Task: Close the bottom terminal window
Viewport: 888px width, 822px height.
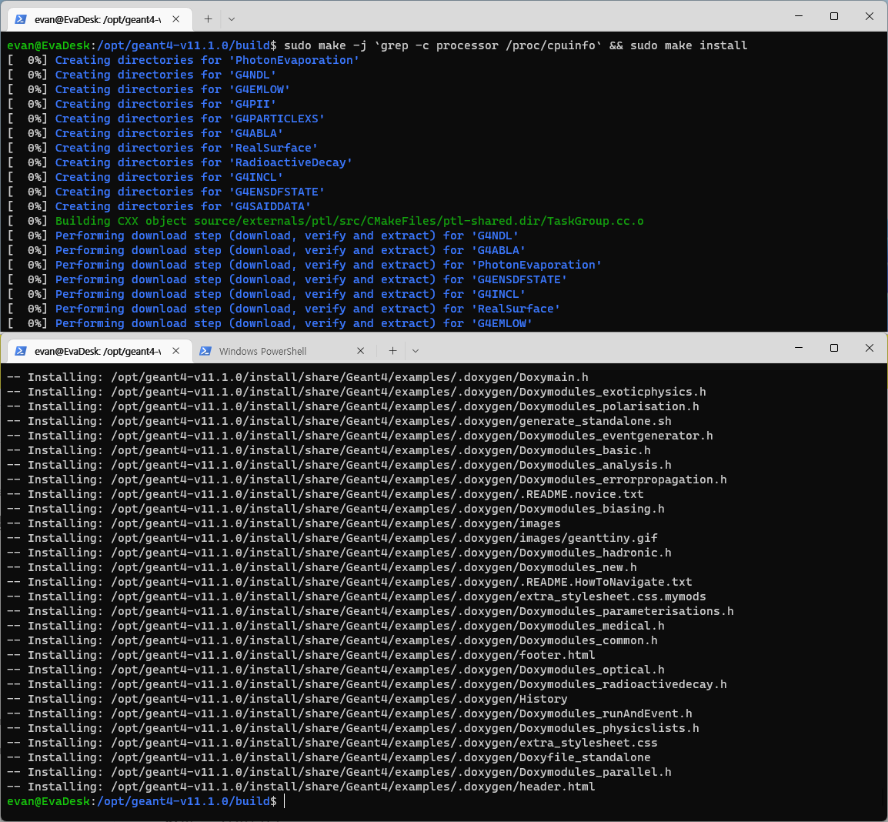Action: (870, 348)
